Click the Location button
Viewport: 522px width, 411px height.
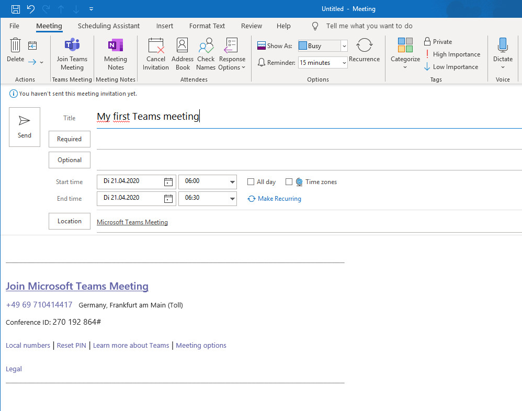69,221
